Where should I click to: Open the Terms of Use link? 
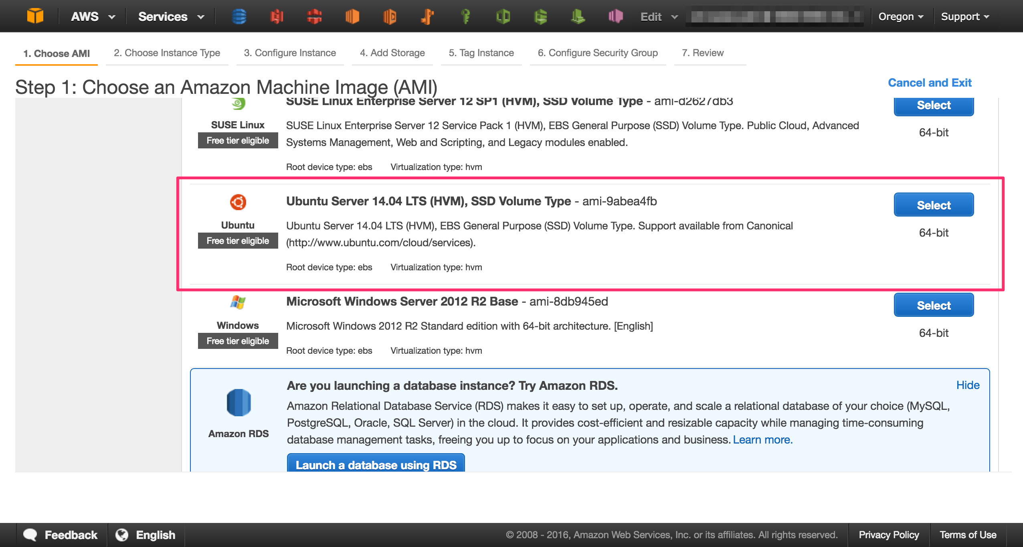pyautogui.click(x=968, y=535)
